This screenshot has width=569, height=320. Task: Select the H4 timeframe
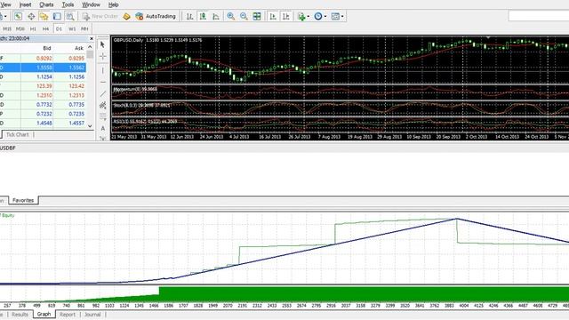(45, 28)
